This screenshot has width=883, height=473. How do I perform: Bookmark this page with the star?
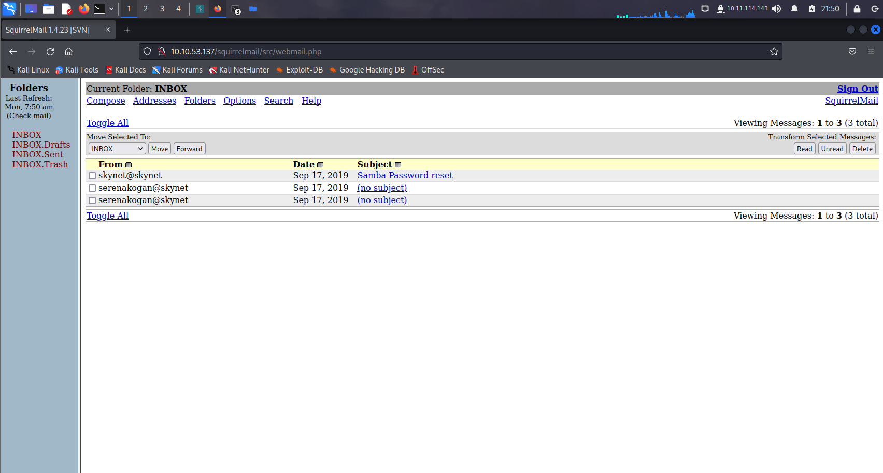pos(774,51)
